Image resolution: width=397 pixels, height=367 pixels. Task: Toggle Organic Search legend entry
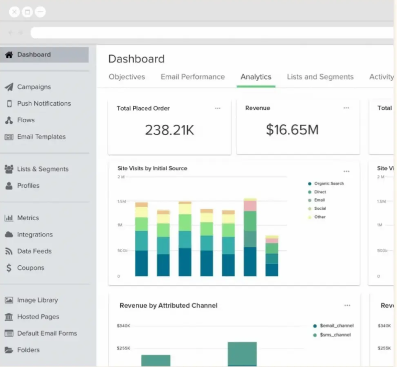click(x=326, y=184)
